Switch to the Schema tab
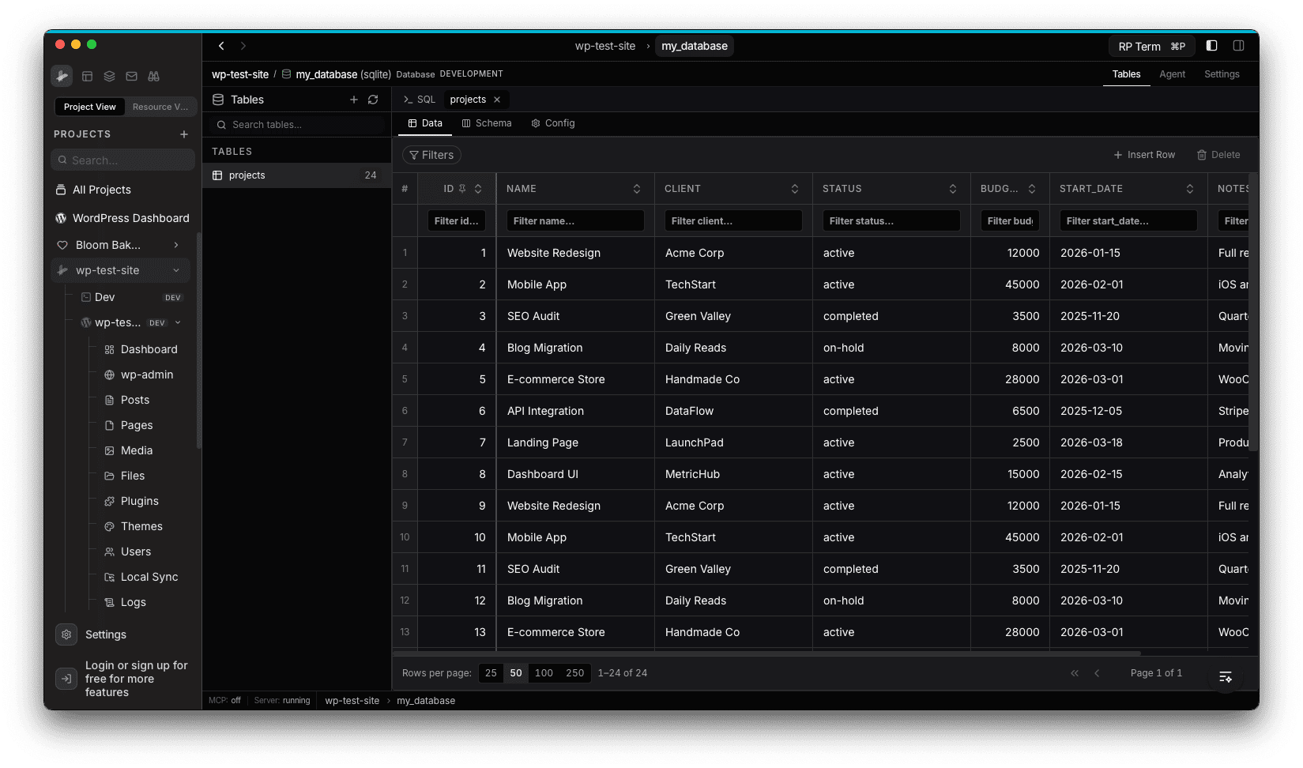The width and height of the screenshot is (1303, 768). [487, 123]
